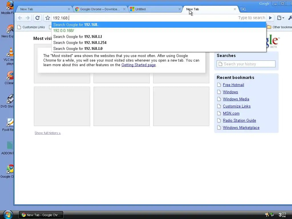Select suggestion Search Google for 192.168.1.0
The image size is (292, 219).
tap(159, 48)
